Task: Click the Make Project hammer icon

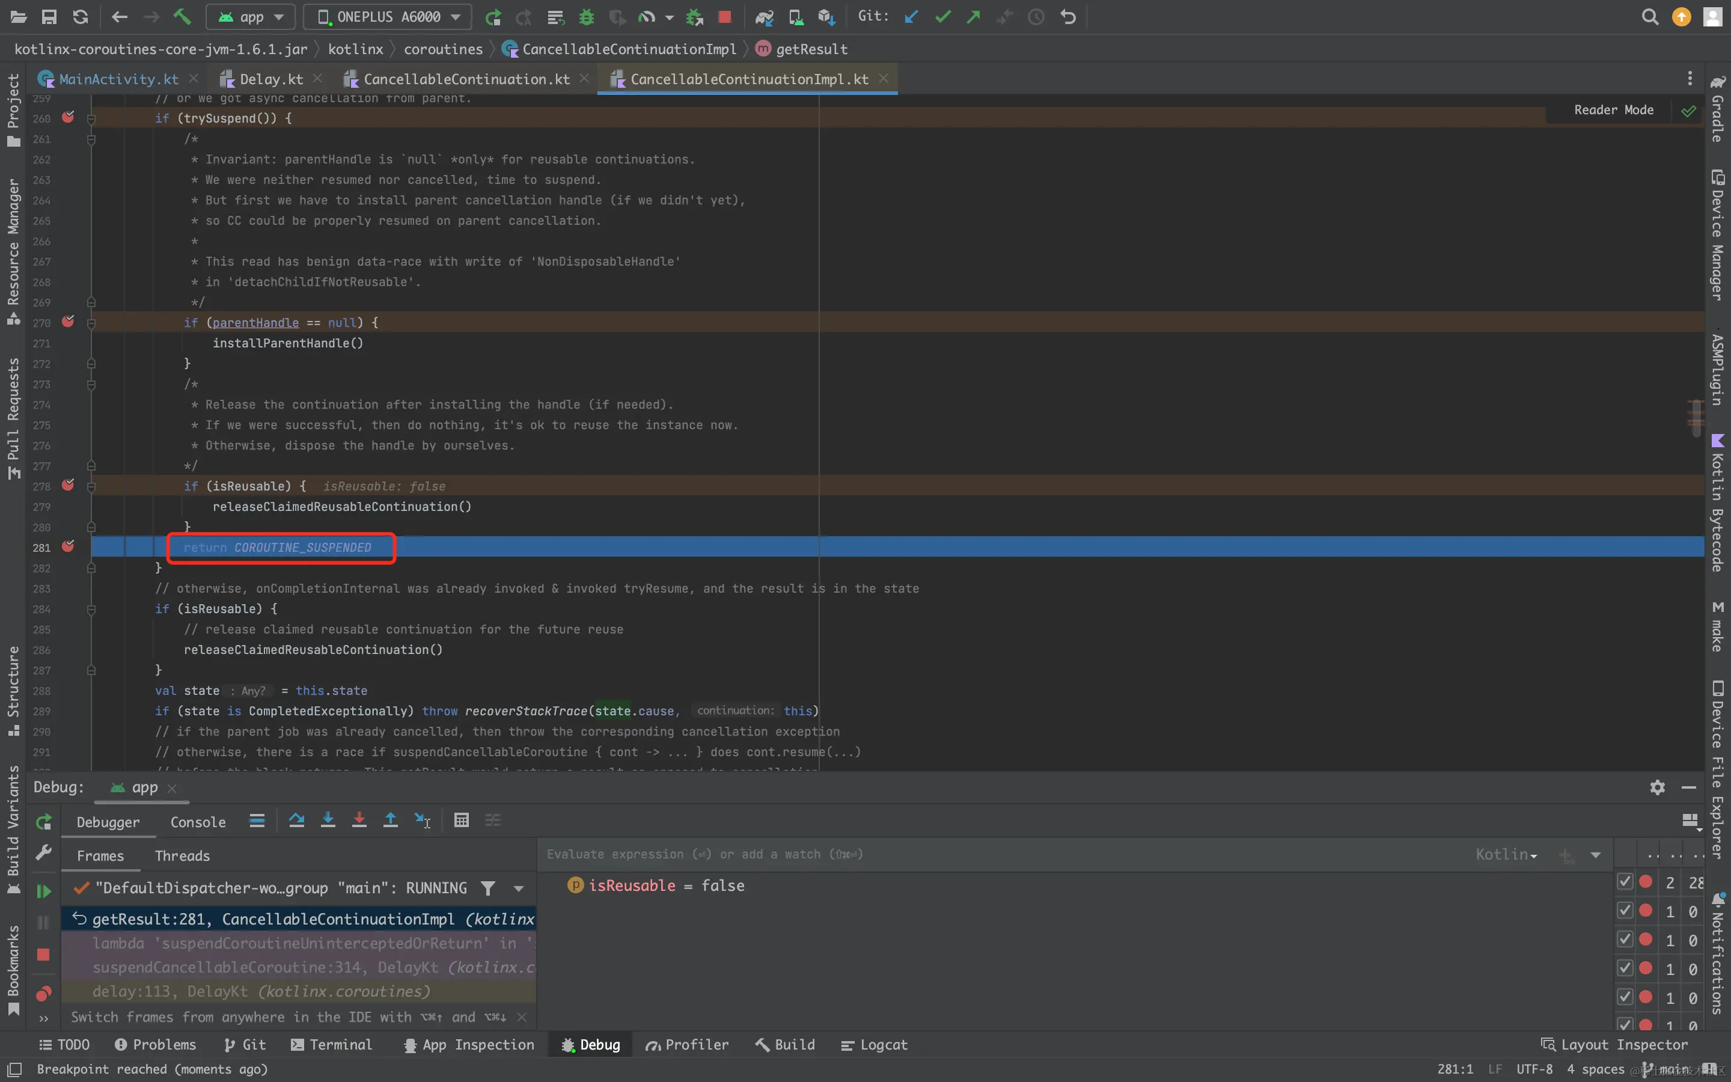Action: (x=182, y=16)
